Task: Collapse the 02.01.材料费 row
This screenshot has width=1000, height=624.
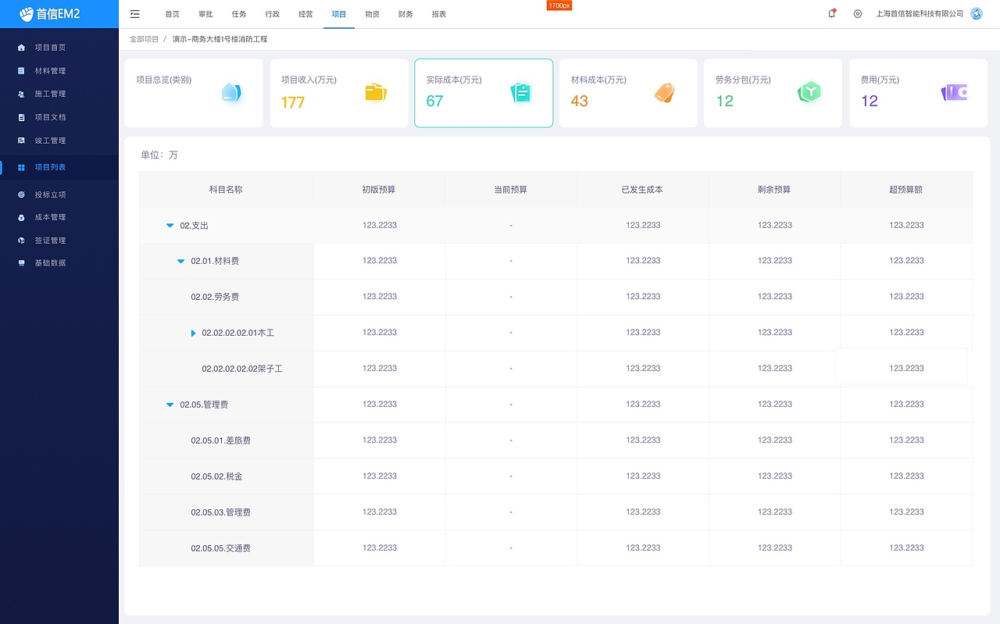Action: [x=180, y=262]
